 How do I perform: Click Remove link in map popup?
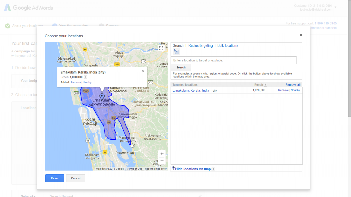(x=76, y=82)
